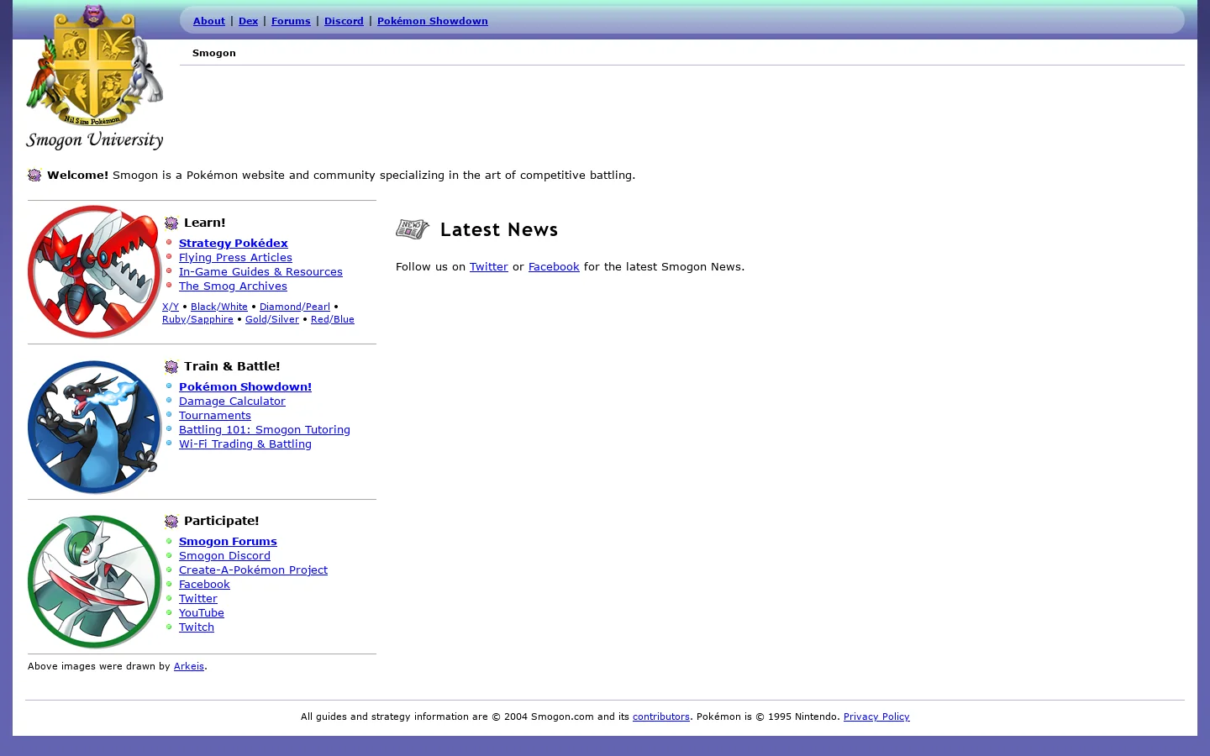The image size is (1210, 756).
Task: Visit Smogon Forums from Participate list
Action: [228, 541]
